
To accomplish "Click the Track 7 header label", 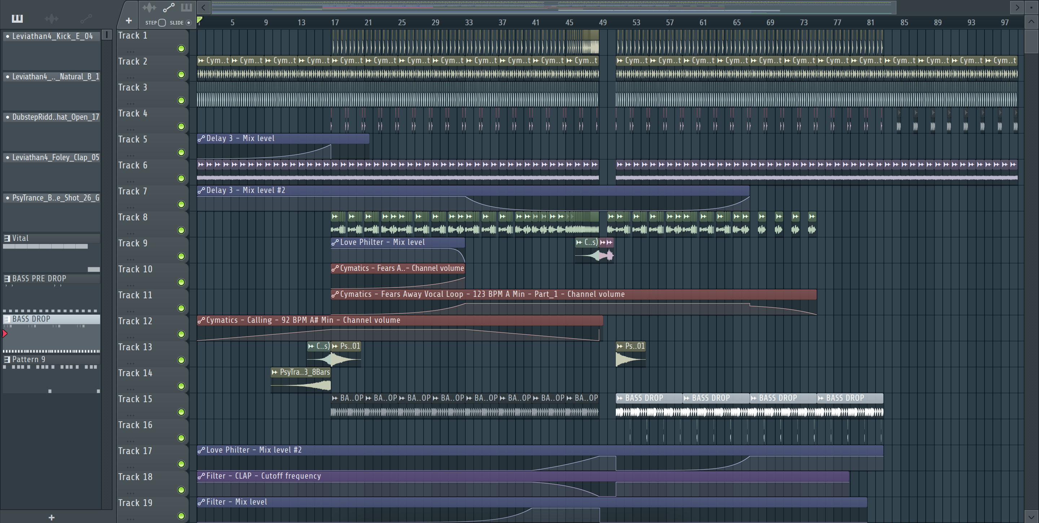I will [x=133, y=192].
